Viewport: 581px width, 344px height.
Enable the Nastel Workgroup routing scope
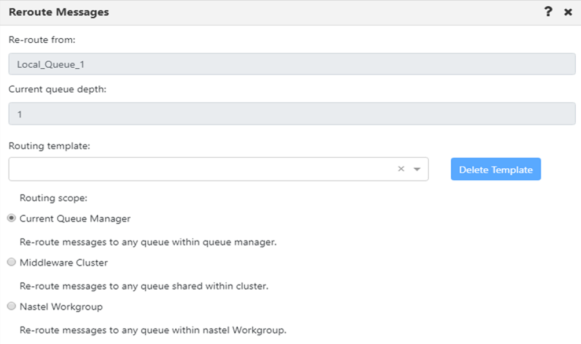click(x=11, y=306)
